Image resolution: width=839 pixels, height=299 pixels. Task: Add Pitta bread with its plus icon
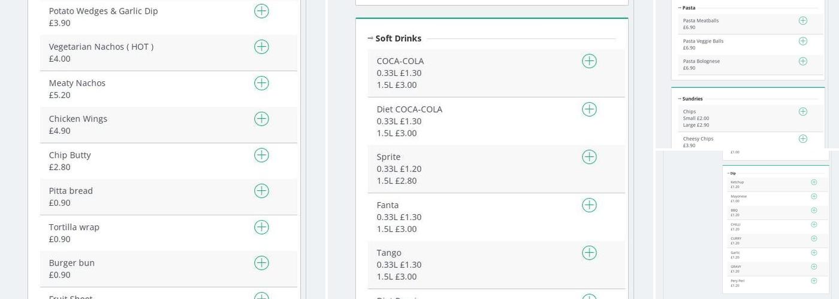click(261, 191)
